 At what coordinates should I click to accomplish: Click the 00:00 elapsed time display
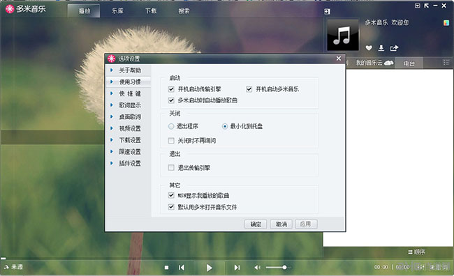(381, 267)
